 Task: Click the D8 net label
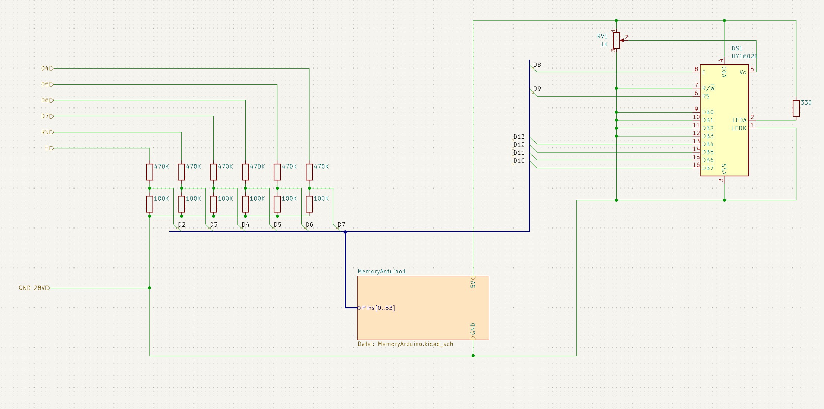click(x=537, y=65)
